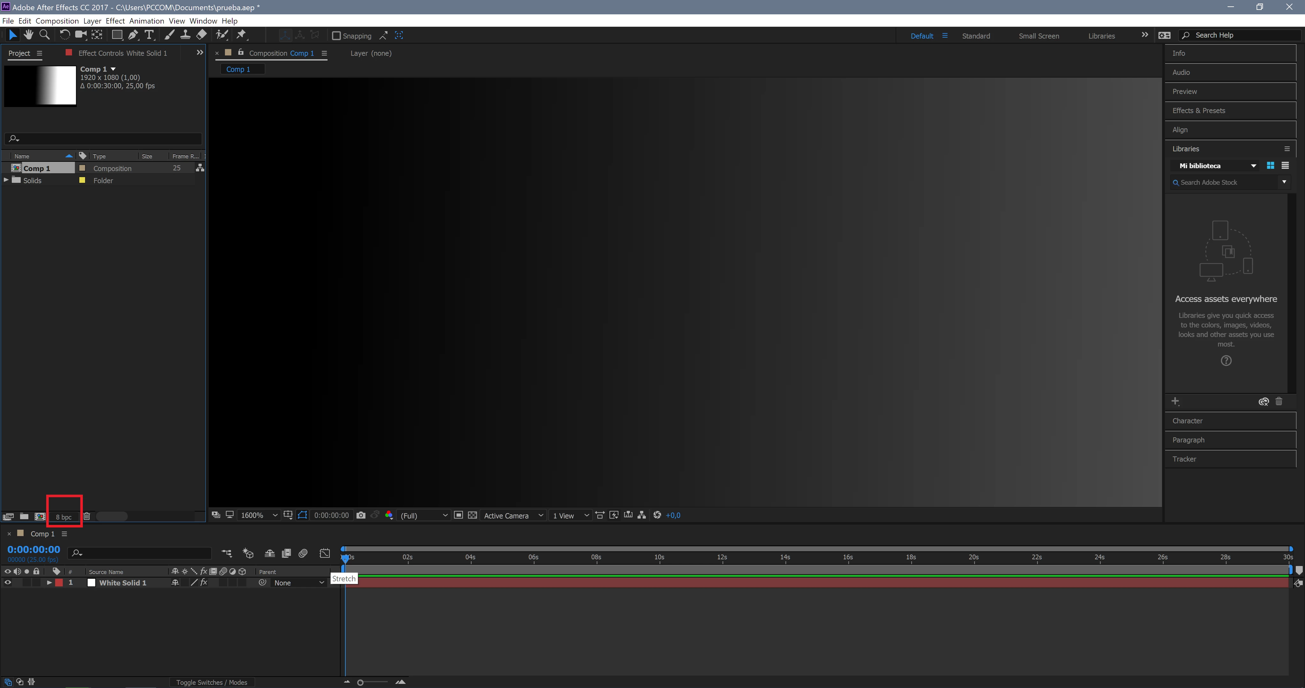Select the Hand tool
The height and width of the screenshot is (688, 1305).
(28, 35)
